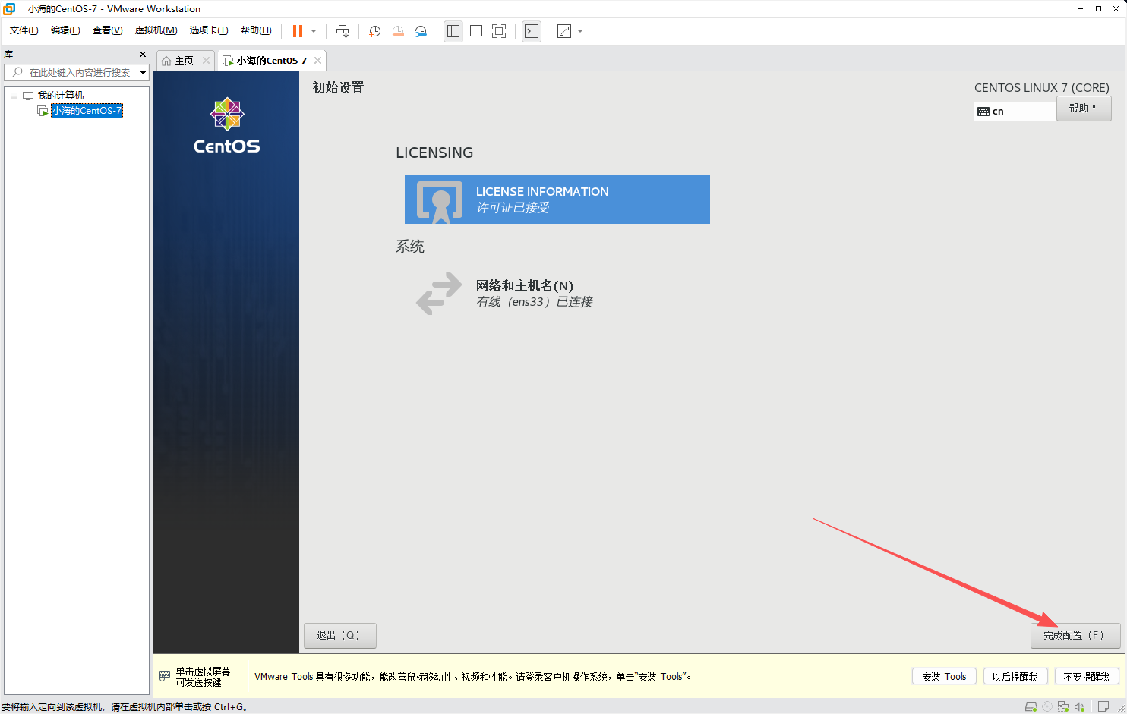Click the 退出(Q) button
The height and width of the screenshot is (714, 1127).
340,635
